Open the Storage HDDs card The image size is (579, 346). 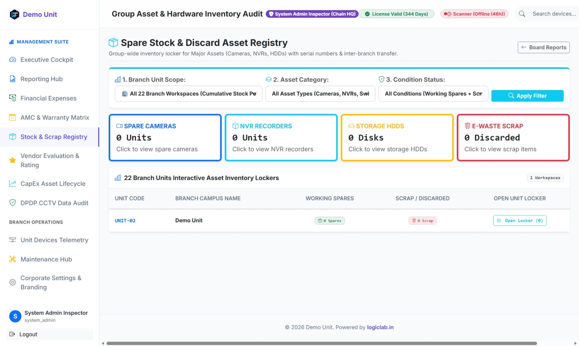tap(397, 138)
